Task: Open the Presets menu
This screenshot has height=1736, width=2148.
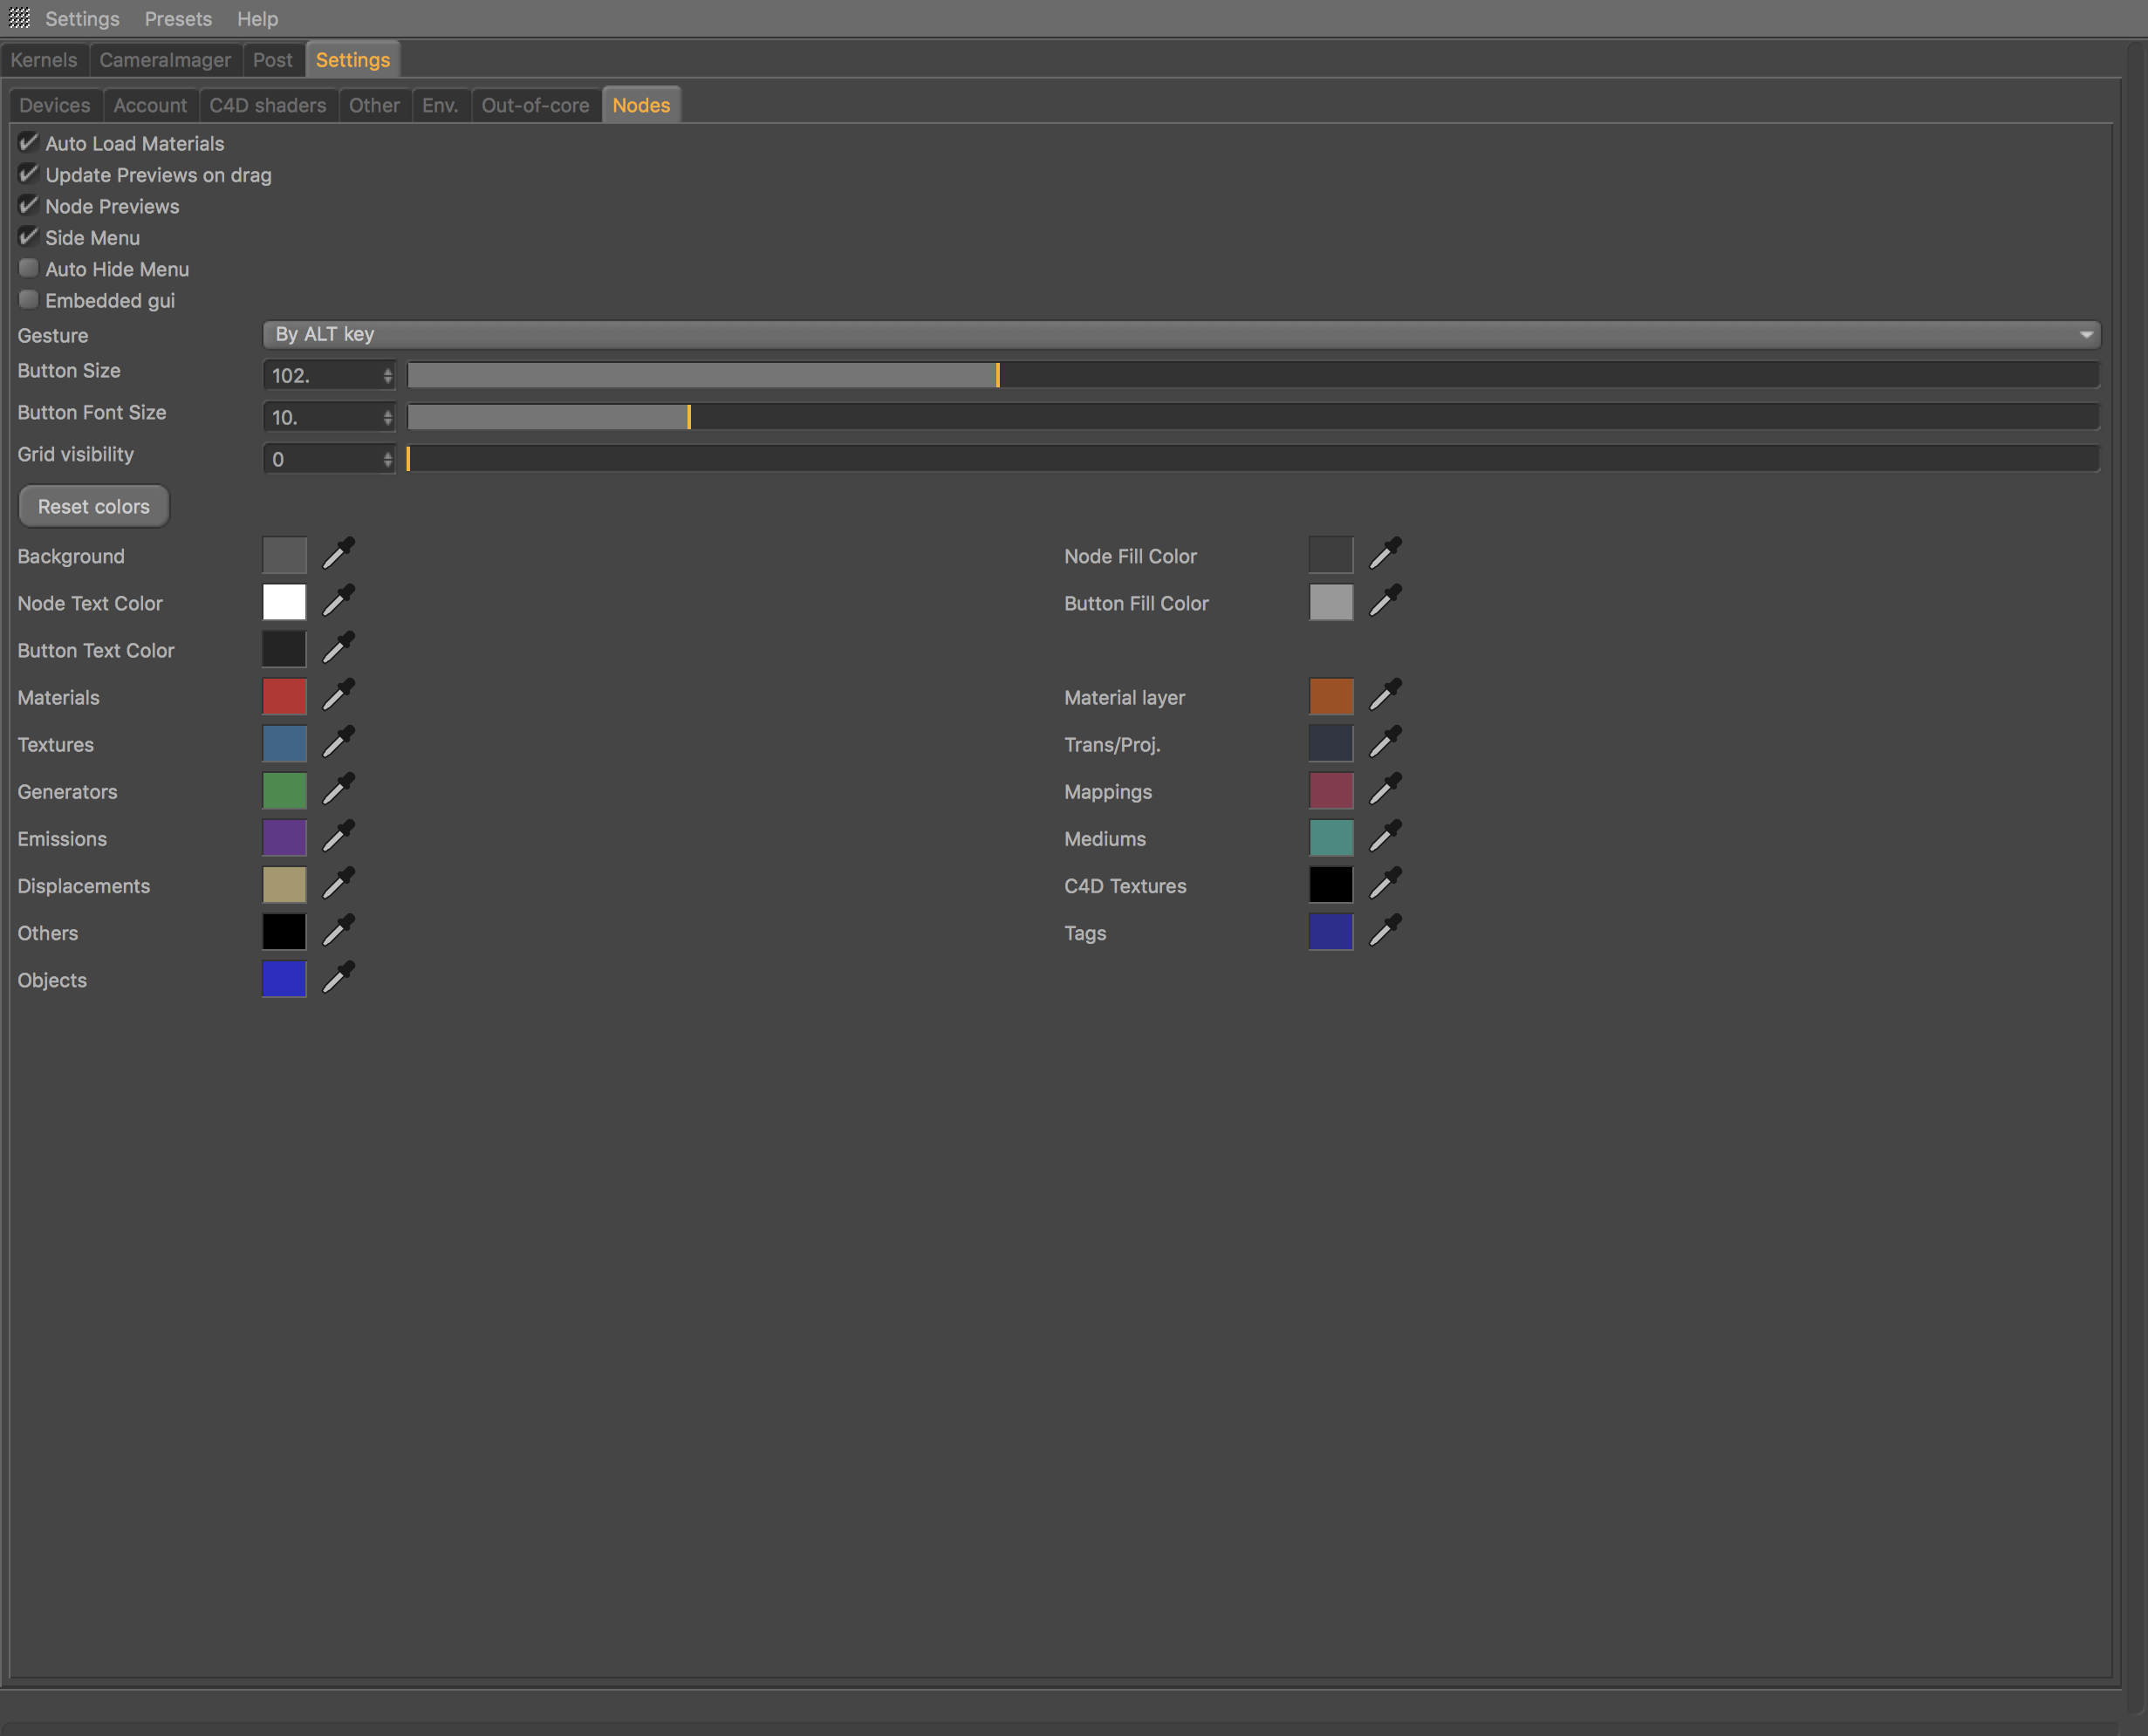Action: pyautogui.click(x=178, y=18)
